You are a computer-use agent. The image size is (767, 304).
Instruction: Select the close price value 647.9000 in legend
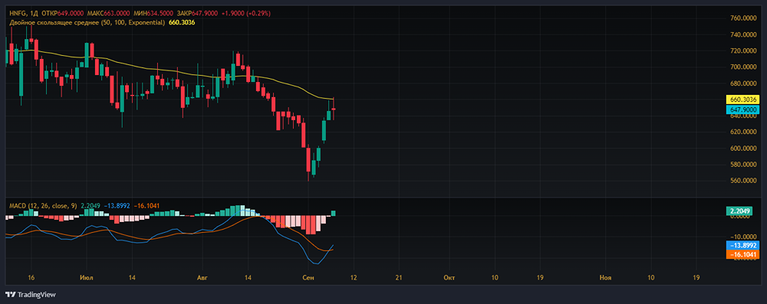click(x=206, y=13)
